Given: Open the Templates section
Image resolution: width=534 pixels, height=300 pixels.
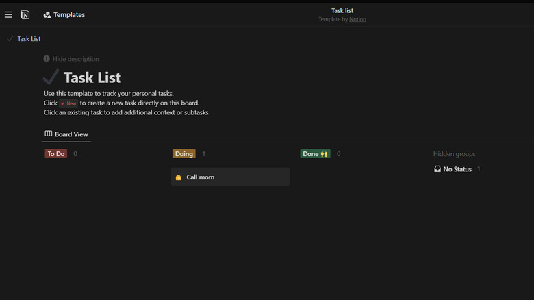Looking at the screenshot, I should 64,14.
